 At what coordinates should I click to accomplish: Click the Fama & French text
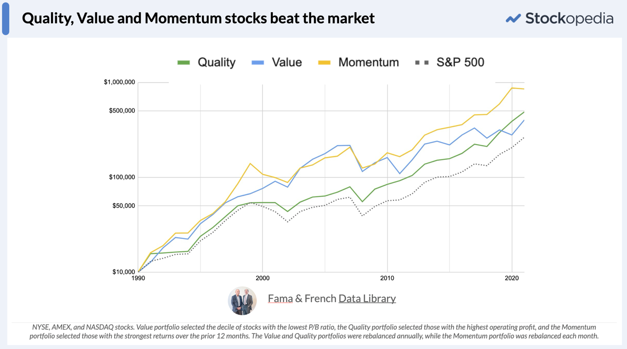tap(302, 298)
